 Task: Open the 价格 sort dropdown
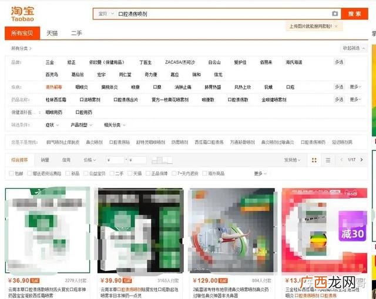coord(90,160)
